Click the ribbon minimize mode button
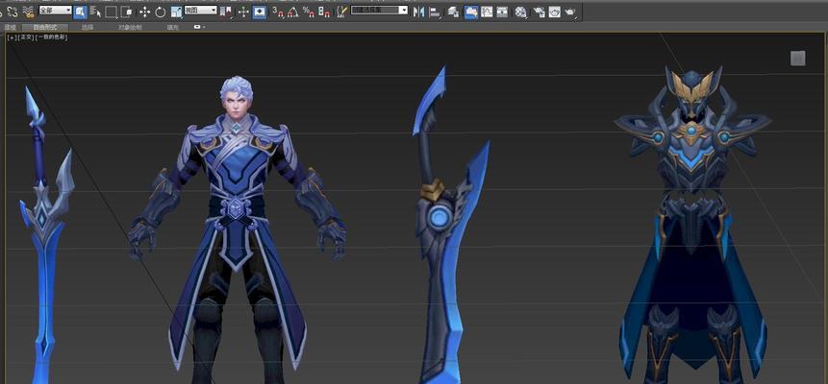828x384 pixels. click(x=198, y=27)
